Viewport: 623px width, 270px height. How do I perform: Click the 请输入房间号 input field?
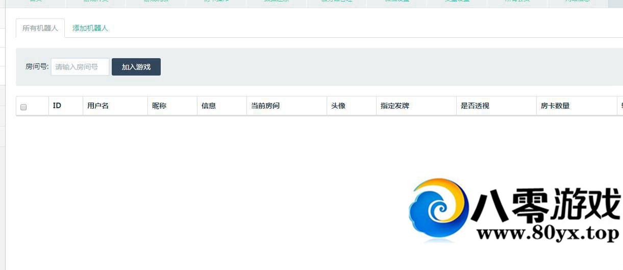[x=80, y=67]
